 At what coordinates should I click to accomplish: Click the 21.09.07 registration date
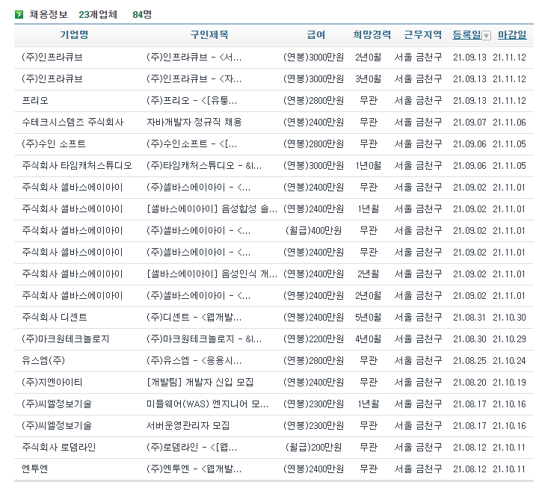point(469,122)
